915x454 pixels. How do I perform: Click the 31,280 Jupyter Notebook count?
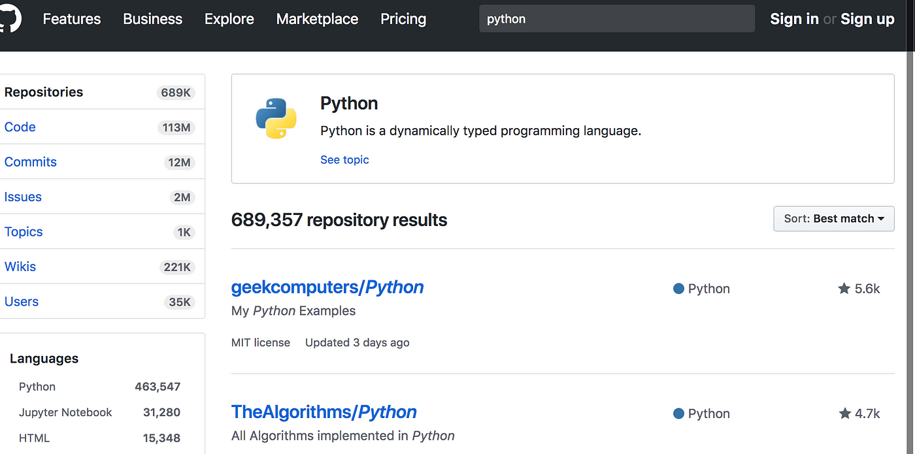[161, 412]
